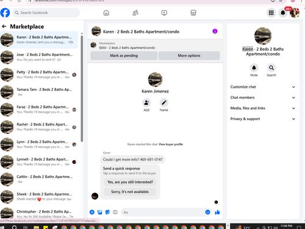Click Mark as pending button
Image resolution: width=305 pixels, height=229 pixels.
click(124, 55)
